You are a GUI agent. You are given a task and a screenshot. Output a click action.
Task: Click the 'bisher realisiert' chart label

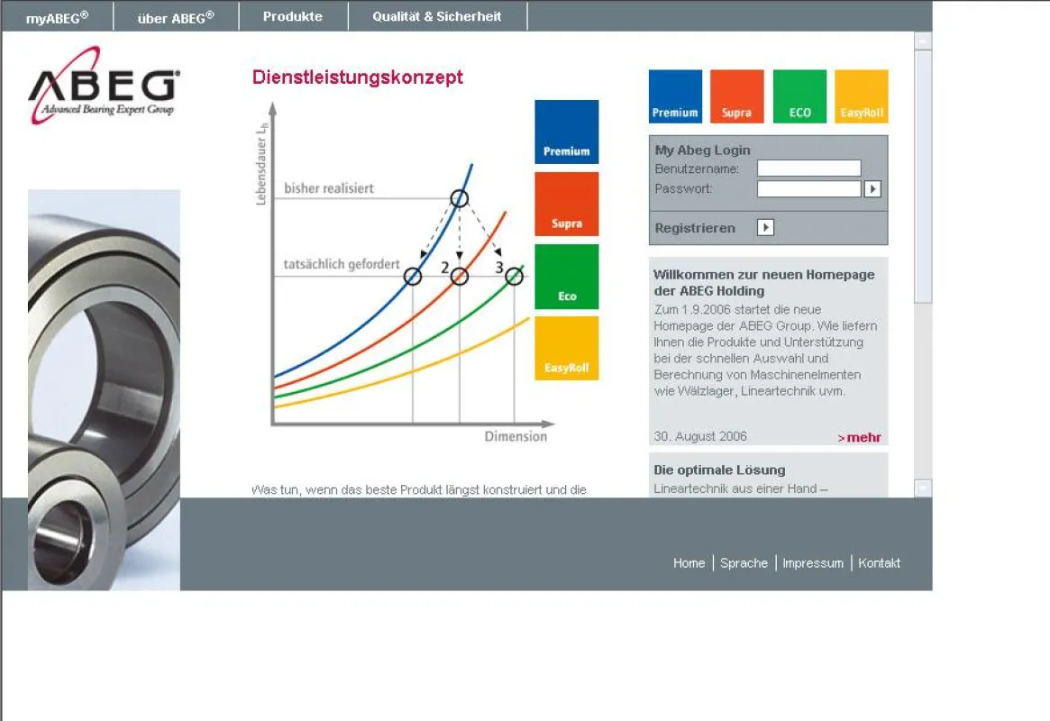[x=329, y=188]
